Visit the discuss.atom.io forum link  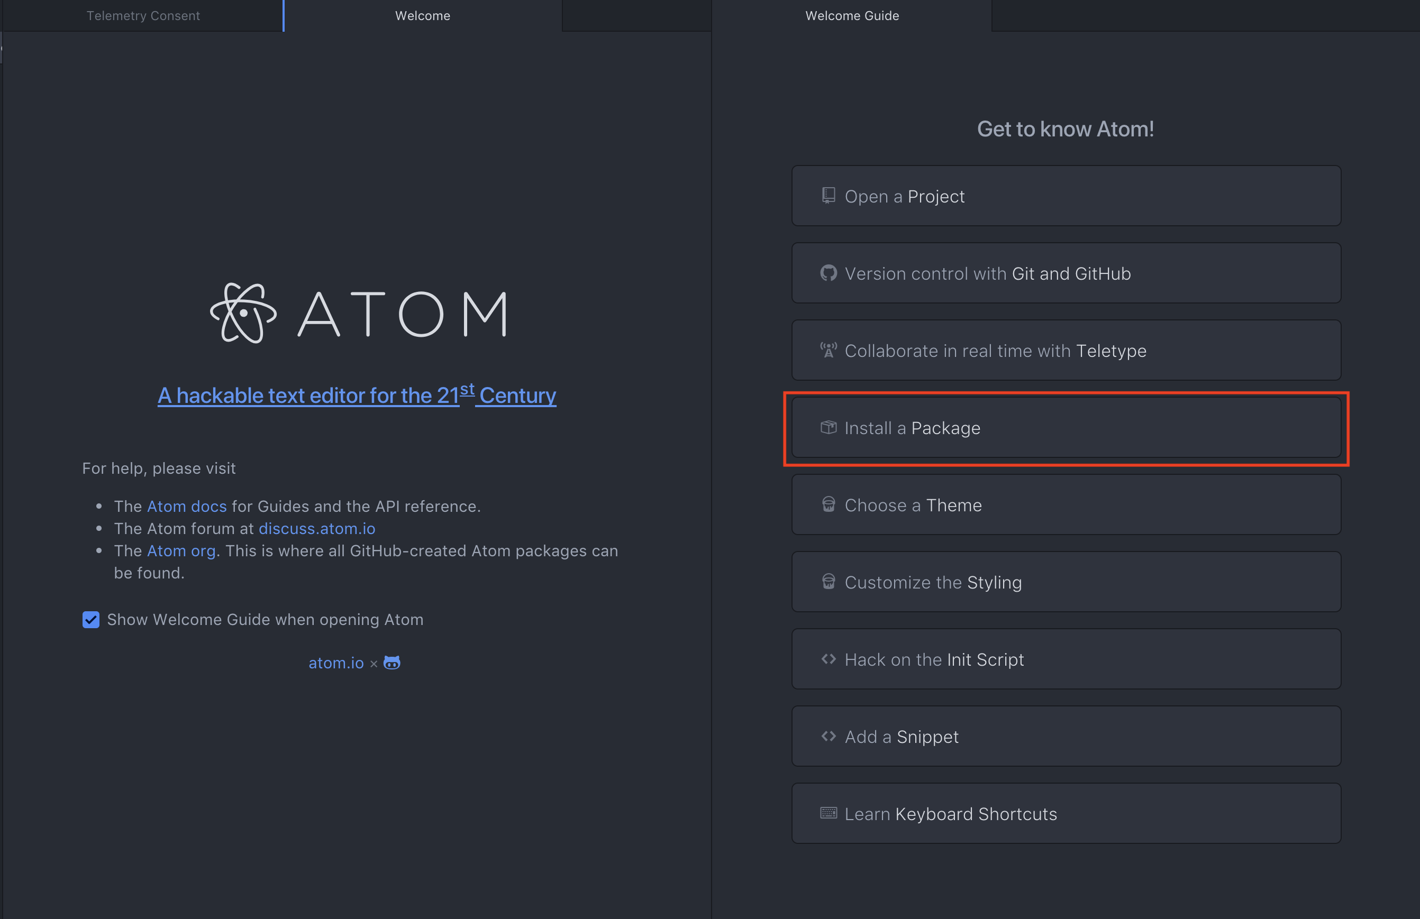317,528
